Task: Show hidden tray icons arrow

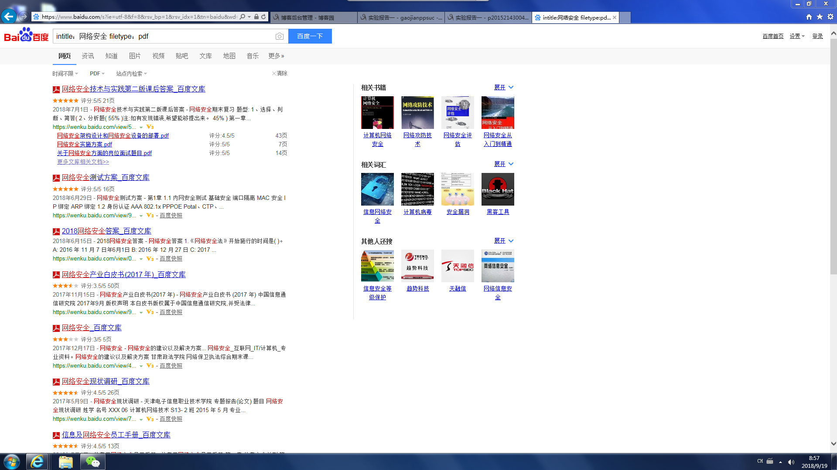Action: pos(780,462)
